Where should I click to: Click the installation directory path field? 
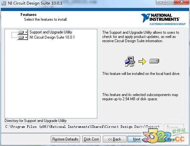(83, 127)
